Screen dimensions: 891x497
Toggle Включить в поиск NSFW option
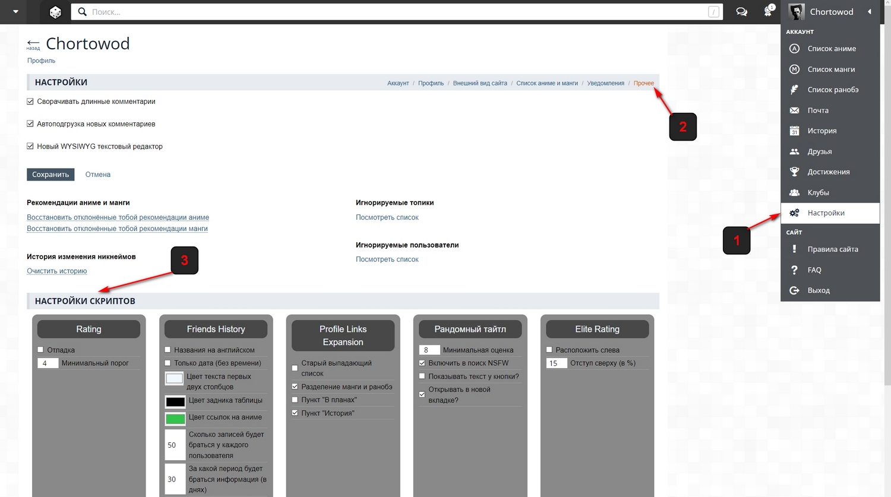[422, 363]
